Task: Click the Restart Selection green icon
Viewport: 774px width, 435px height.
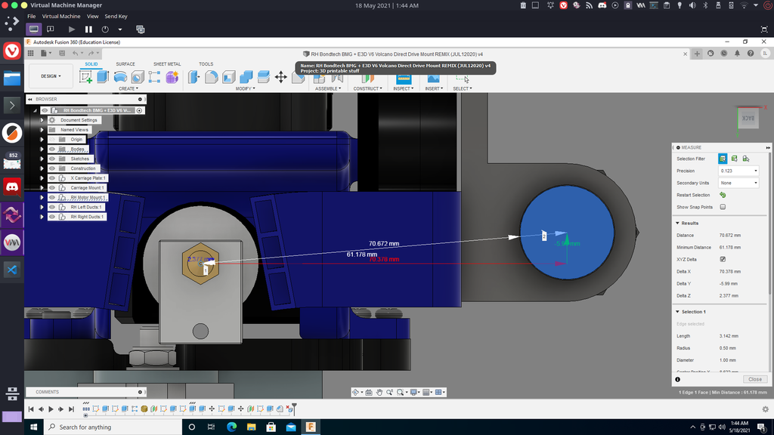Action: [x=723, y=195]
